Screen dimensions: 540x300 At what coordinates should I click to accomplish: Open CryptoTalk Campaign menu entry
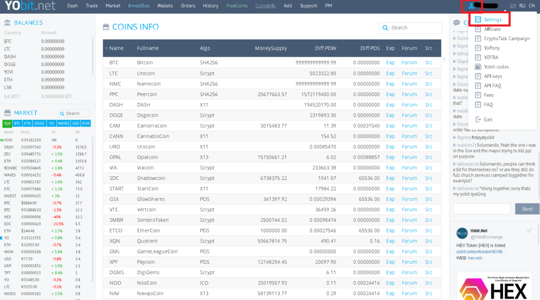point(507,38)
